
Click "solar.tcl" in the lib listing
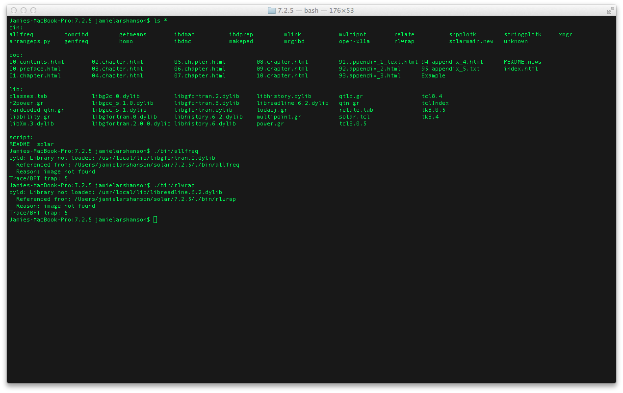point(354,117)
